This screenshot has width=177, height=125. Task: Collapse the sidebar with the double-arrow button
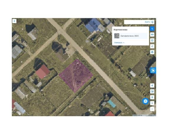coord(14,21)
